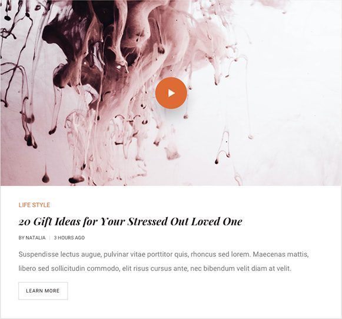The width and height of the screenshot is (342, 319).
Task: Click the white triangle play icon
Action: click(172, 93)
